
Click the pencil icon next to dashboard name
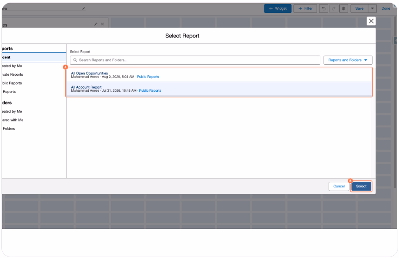click(83, 9)
